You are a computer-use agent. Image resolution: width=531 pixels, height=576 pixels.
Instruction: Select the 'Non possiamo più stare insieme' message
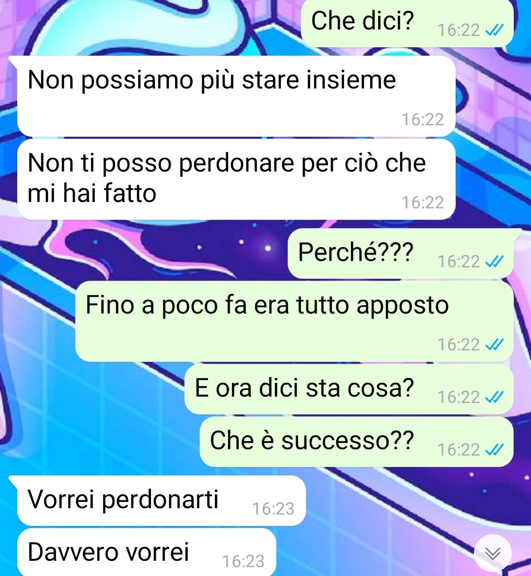236,96
